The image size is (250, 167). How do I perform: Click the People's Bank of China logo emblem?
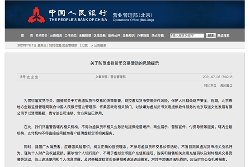point(36,15)
